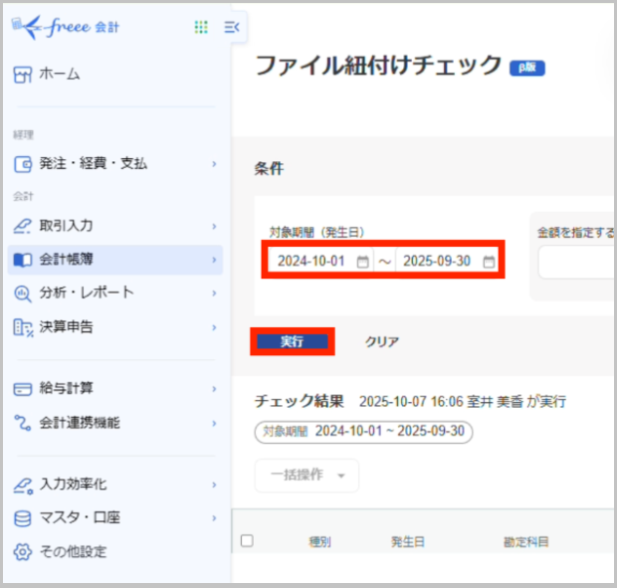Click the チェック結果 heading
Viewport: 617px width, 588px height.
tap(300, 402)
